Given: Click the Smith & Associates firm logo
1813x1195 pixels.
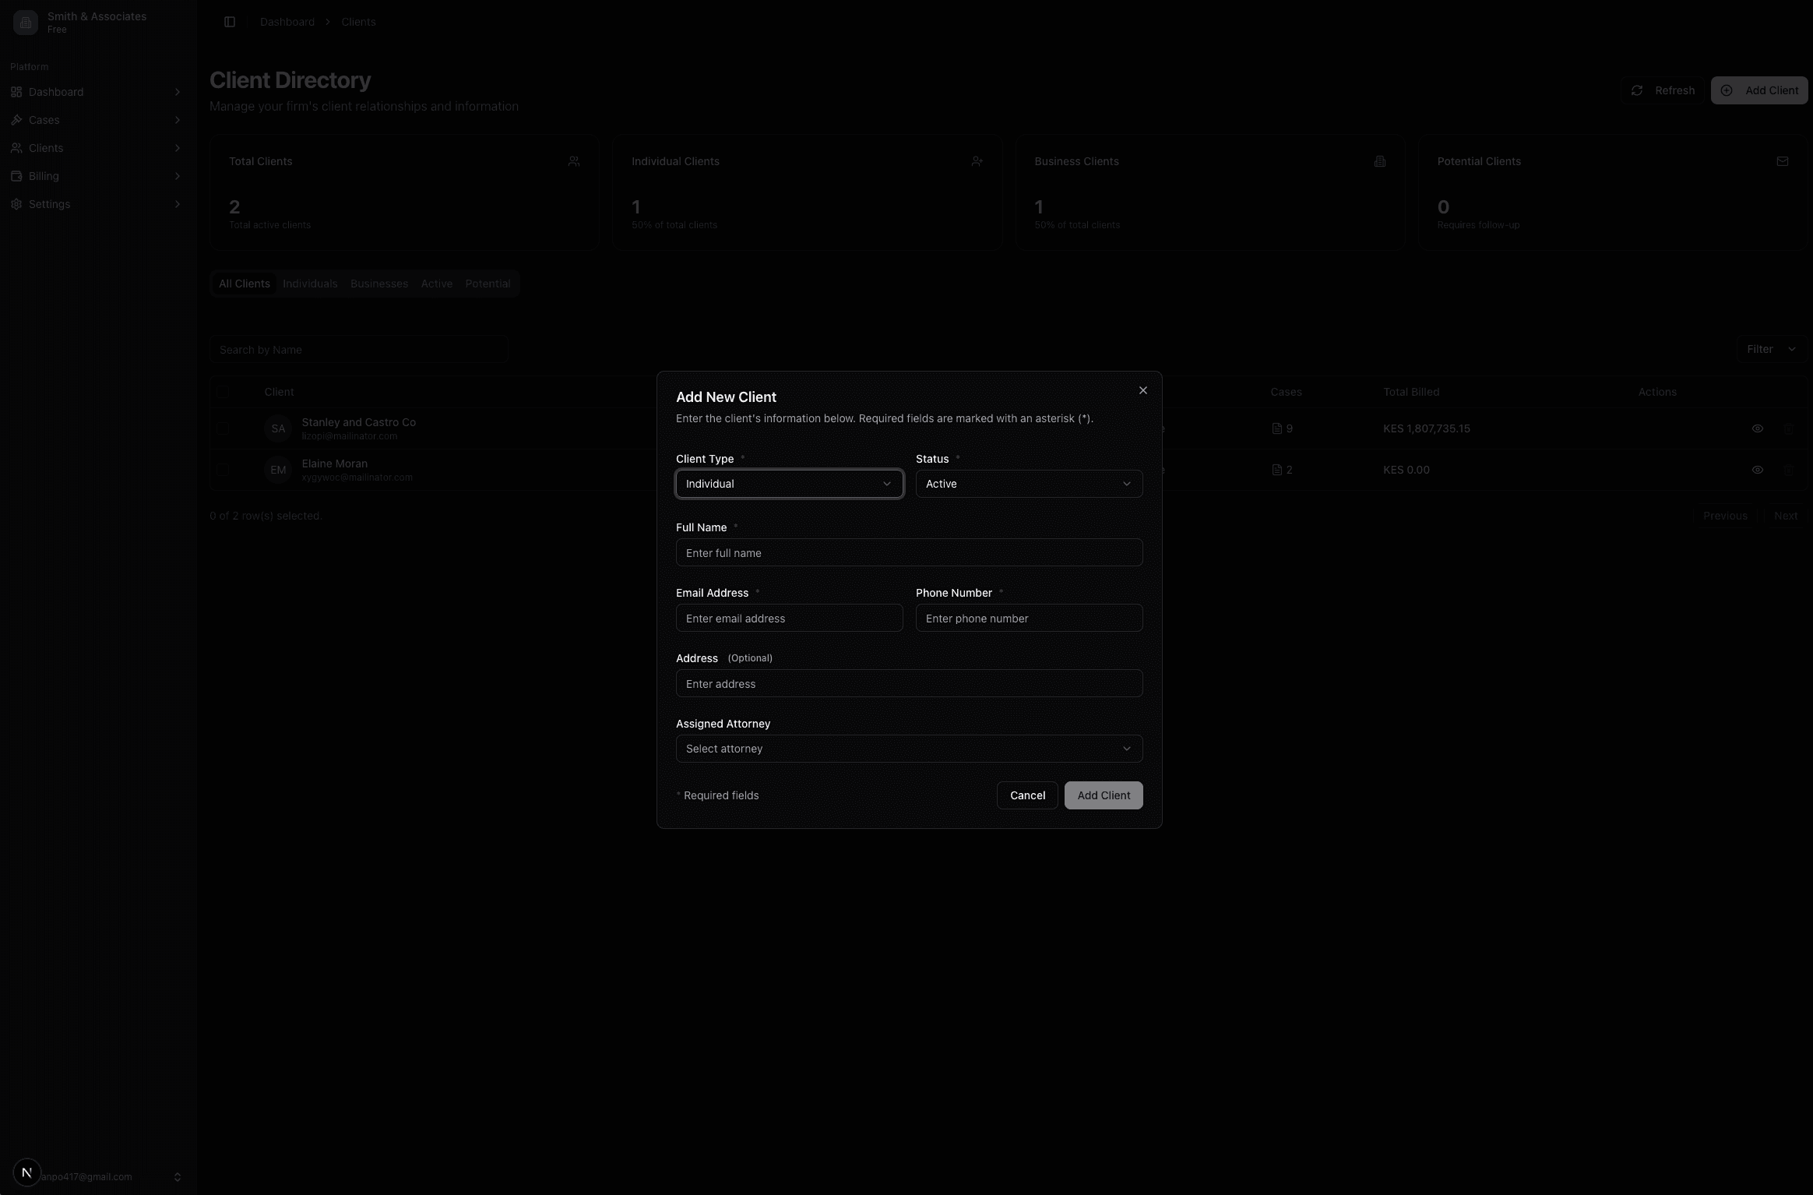Looking at the screenshot, I should [26, 23].
